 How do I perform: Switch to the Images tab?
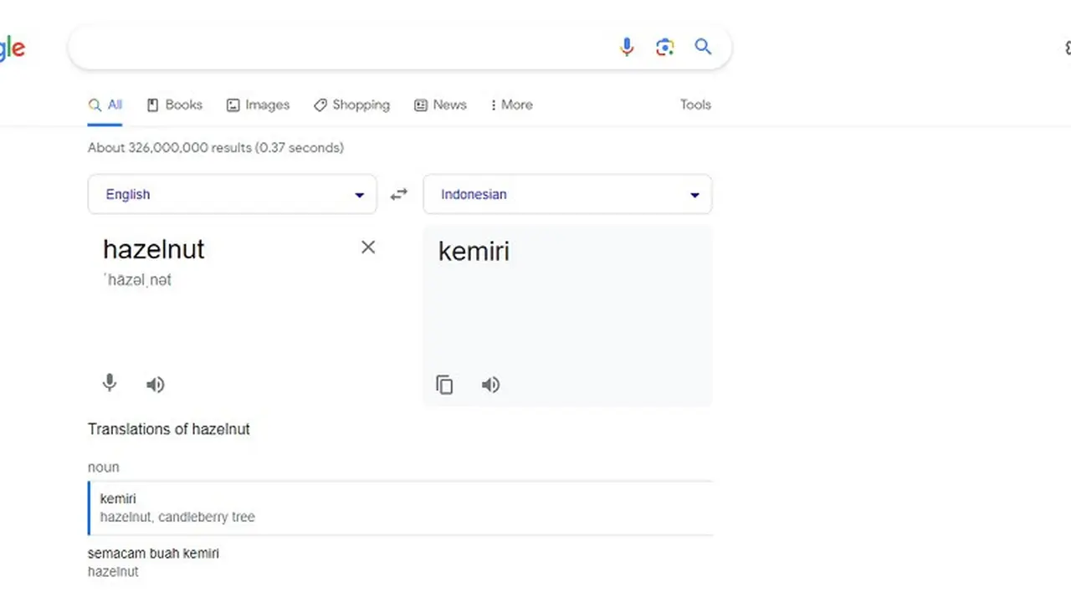click(x=258, y=105)
